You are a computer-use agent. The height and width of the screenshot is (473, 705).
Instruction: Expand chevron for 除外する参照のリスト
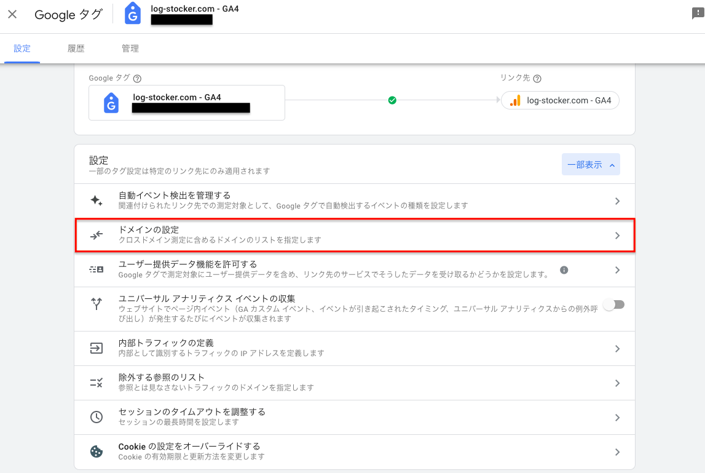pyautogui.click(x=617, y=383)
